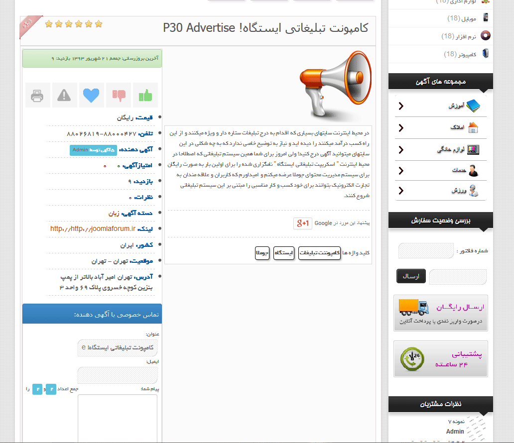Click the computer icon beside کامپیوتر
This screenshot has height=443, width=514.
486,53
